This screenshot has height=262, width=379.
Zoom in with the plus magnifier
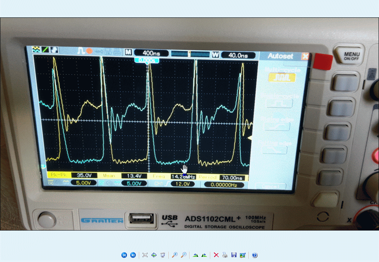point(175,255)
